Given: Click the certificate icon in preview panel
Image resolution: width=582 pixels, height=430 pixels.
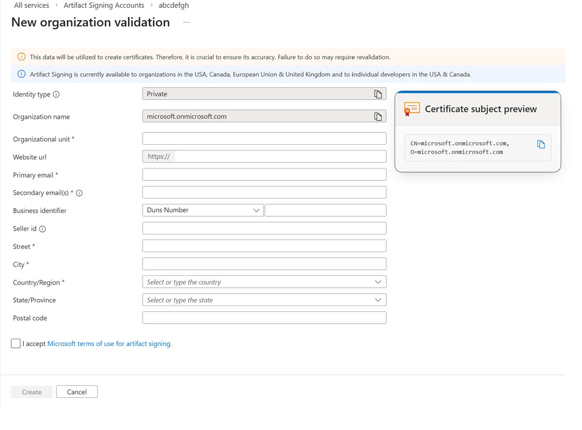Looking at the screenshot, I should coord(411,109).
